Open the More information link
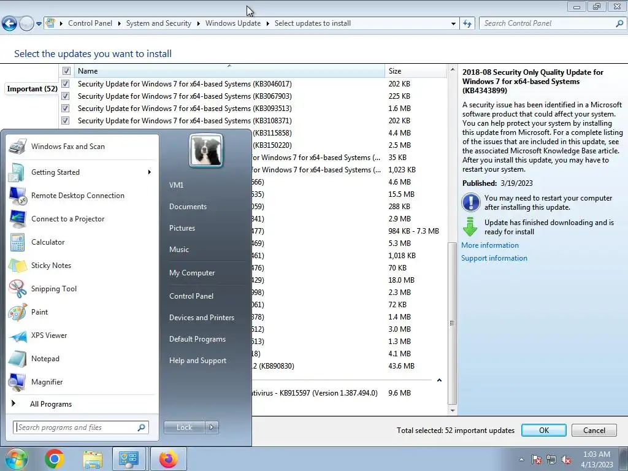 (x=490, y=245)
